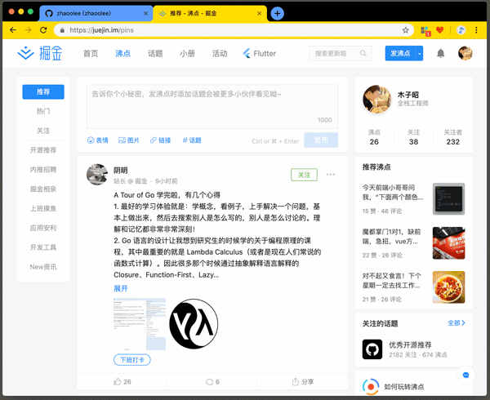Click the pin compose text area
This screenshot has width=490, height=400.
(212, 106)
